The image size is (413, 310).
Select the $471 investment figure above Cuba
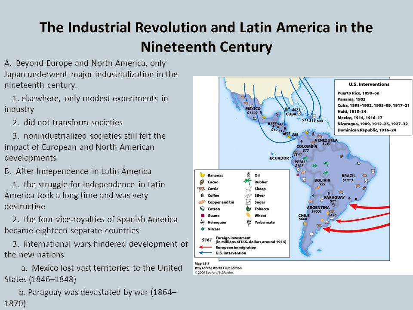pyautogui.click(x=296, y=109)
